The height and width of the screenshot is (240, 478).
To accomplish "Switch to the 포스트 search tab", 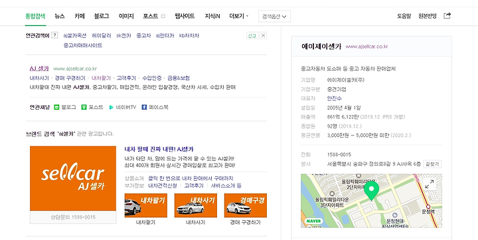I will point(151,16).
